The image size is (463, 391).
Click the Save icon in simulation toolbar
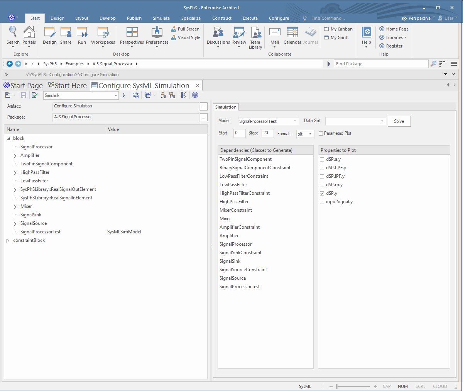pyautogui.click(x=24, y=95)
